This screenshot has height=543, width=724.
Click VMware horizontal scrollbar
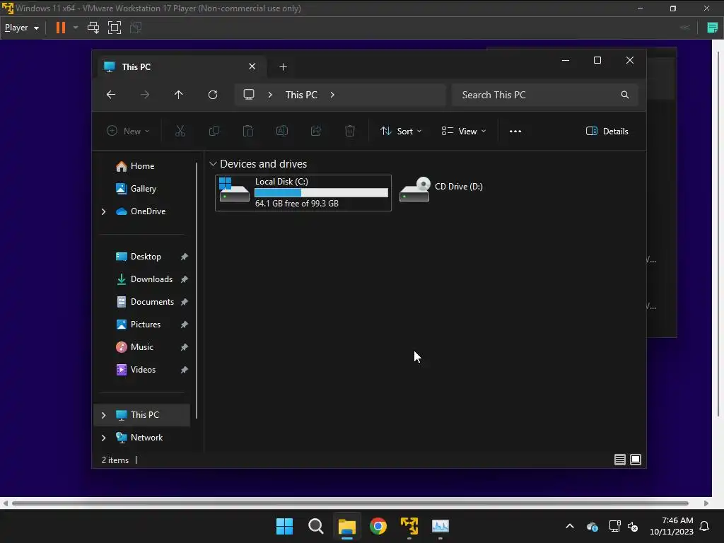pos(350,503)
